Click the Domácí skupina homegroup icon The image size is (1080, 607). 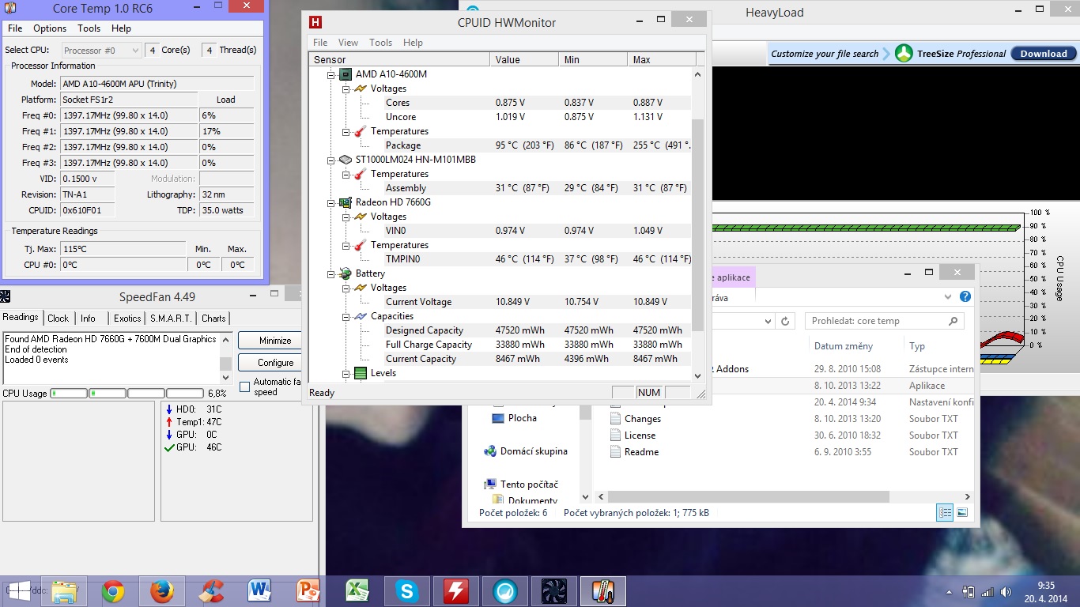pyautogui.click(x=490, y=451)
